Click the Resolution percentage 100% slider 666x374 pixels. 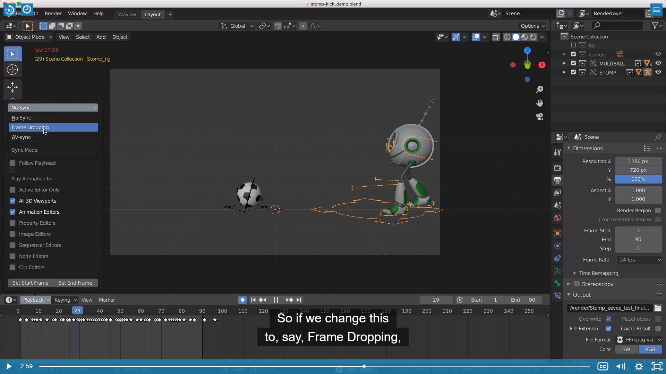(x=638, y=179)
